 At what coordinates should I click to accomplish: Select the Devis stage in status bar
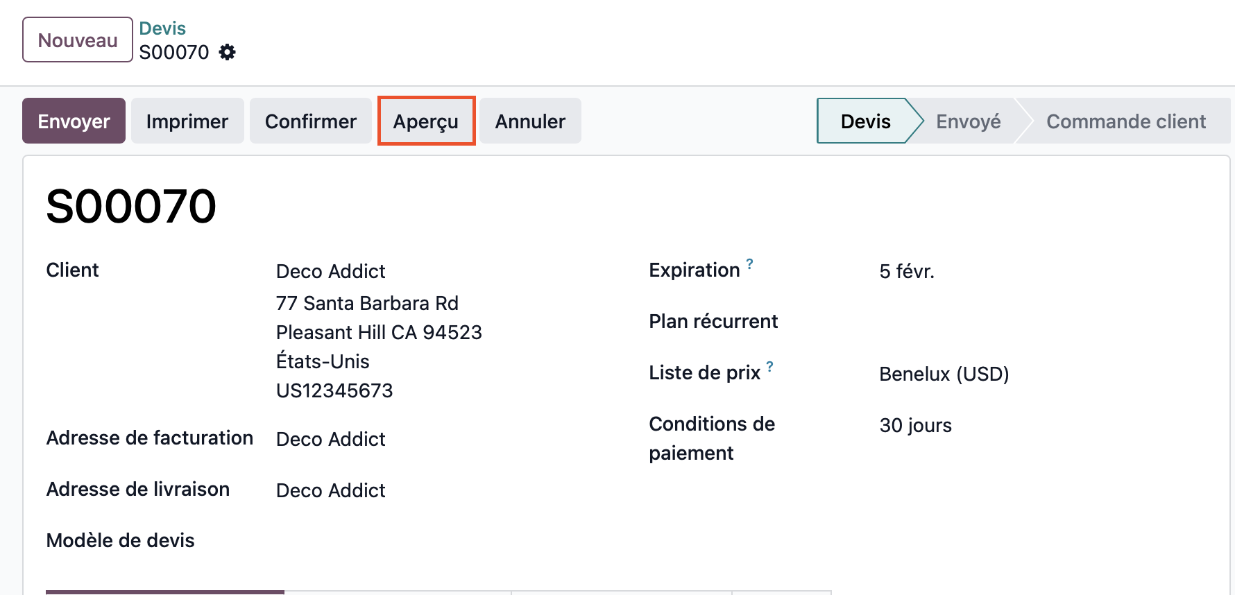tap(865, 121)
